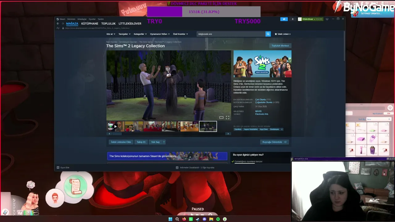The height and width of the screenshot is (222, 395).
Task: Expand more tags with the plus button
Action: pos(282,129)
